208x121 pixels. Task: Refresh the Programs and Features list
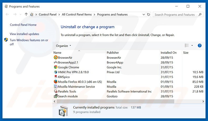(148, 14)
